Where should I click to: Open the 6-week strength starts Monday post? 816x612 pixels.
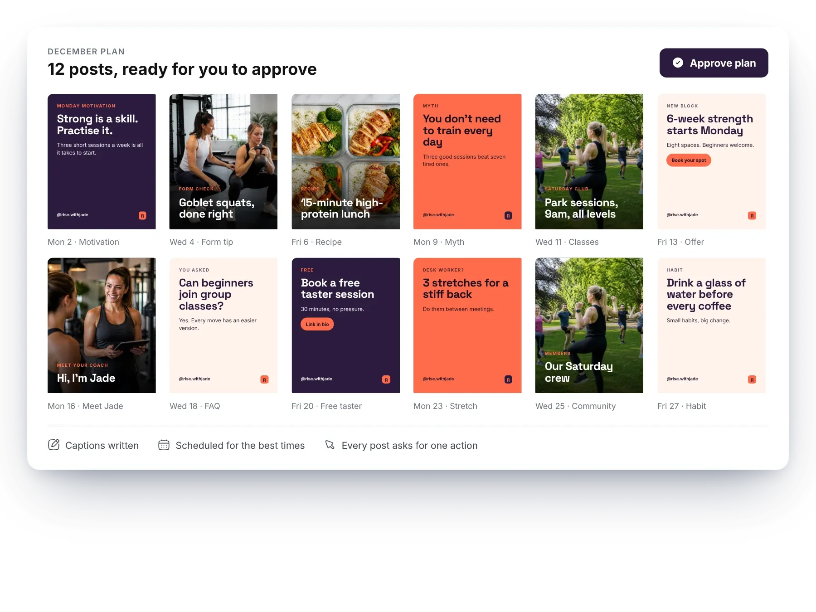711,161
